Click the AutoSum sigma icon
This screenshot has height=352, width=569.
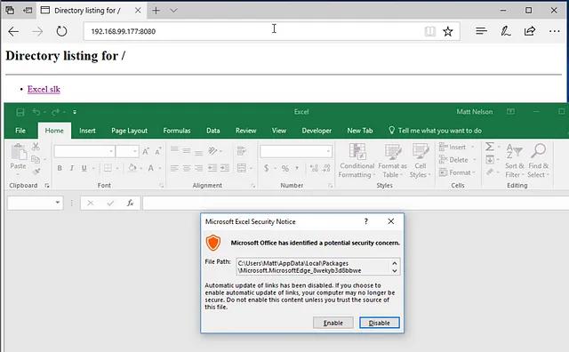[490, 147]
